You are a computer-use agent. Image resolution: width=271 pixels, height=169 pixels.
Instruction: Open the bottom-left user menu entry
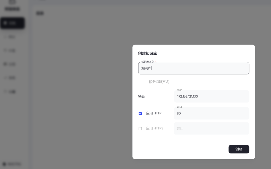(13, 164)
